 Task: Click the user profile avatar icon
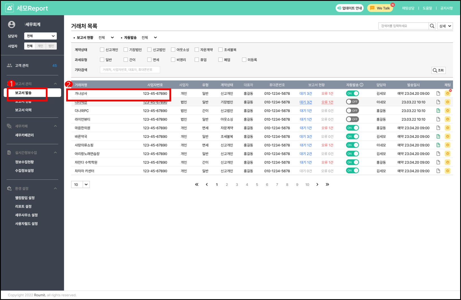click(x=12, y=25)
